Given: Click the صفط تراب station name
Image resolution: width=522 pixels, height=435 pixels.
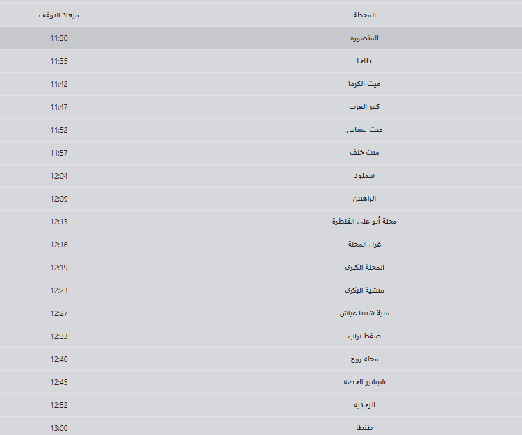Looking at the screenshot, I should pyautogui.click(x=364, y=336).
